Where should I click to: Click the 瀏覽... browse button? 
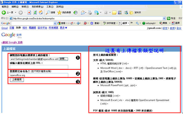pyautogui.click(x=63, y=59)
